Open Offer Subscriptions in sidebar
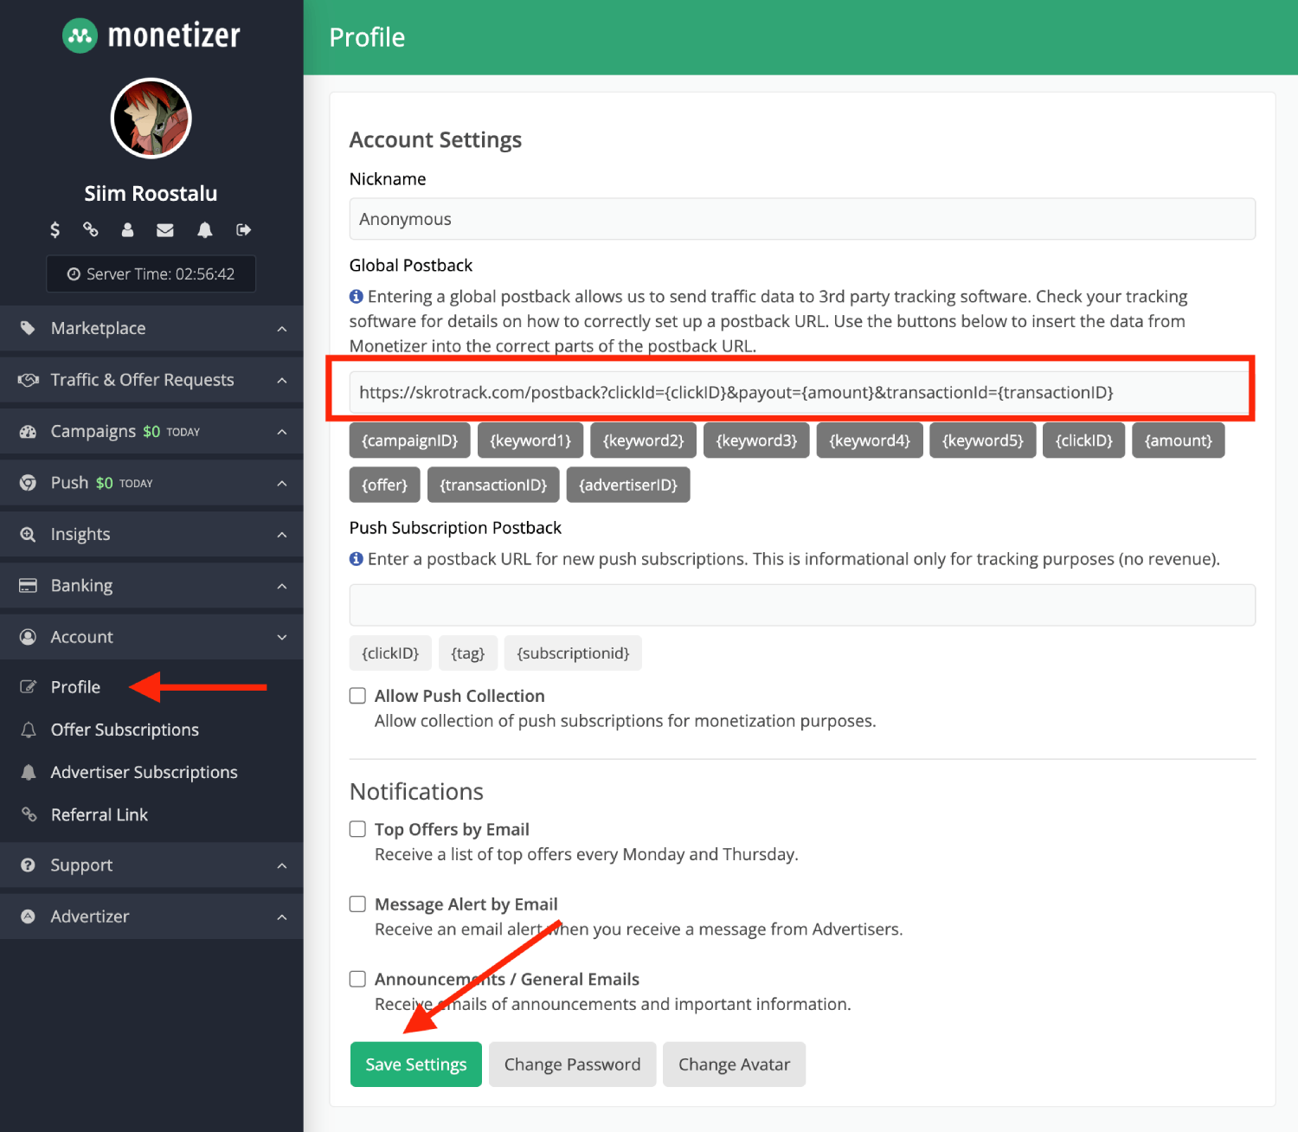 pos(125,730)
